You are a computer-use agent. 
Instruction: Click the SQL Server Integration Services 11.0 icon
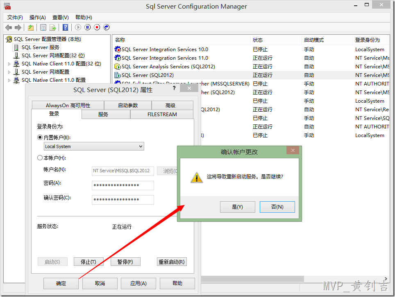118,58
